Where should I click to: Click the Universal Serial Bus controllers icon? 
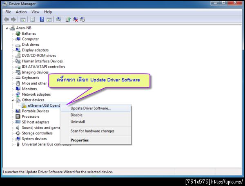[x=18, y=144]
